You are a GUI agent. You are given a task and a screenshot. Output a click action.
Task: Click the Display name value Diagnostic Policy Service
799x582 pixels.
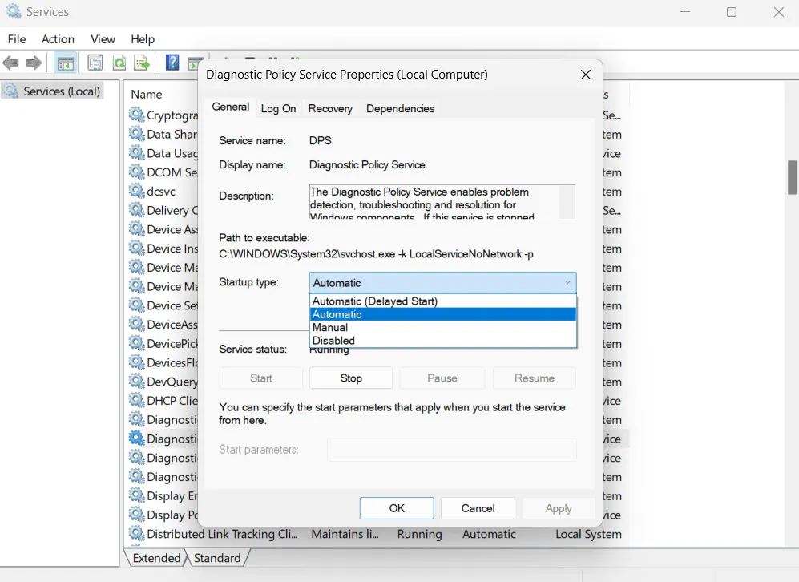point(367,164)
